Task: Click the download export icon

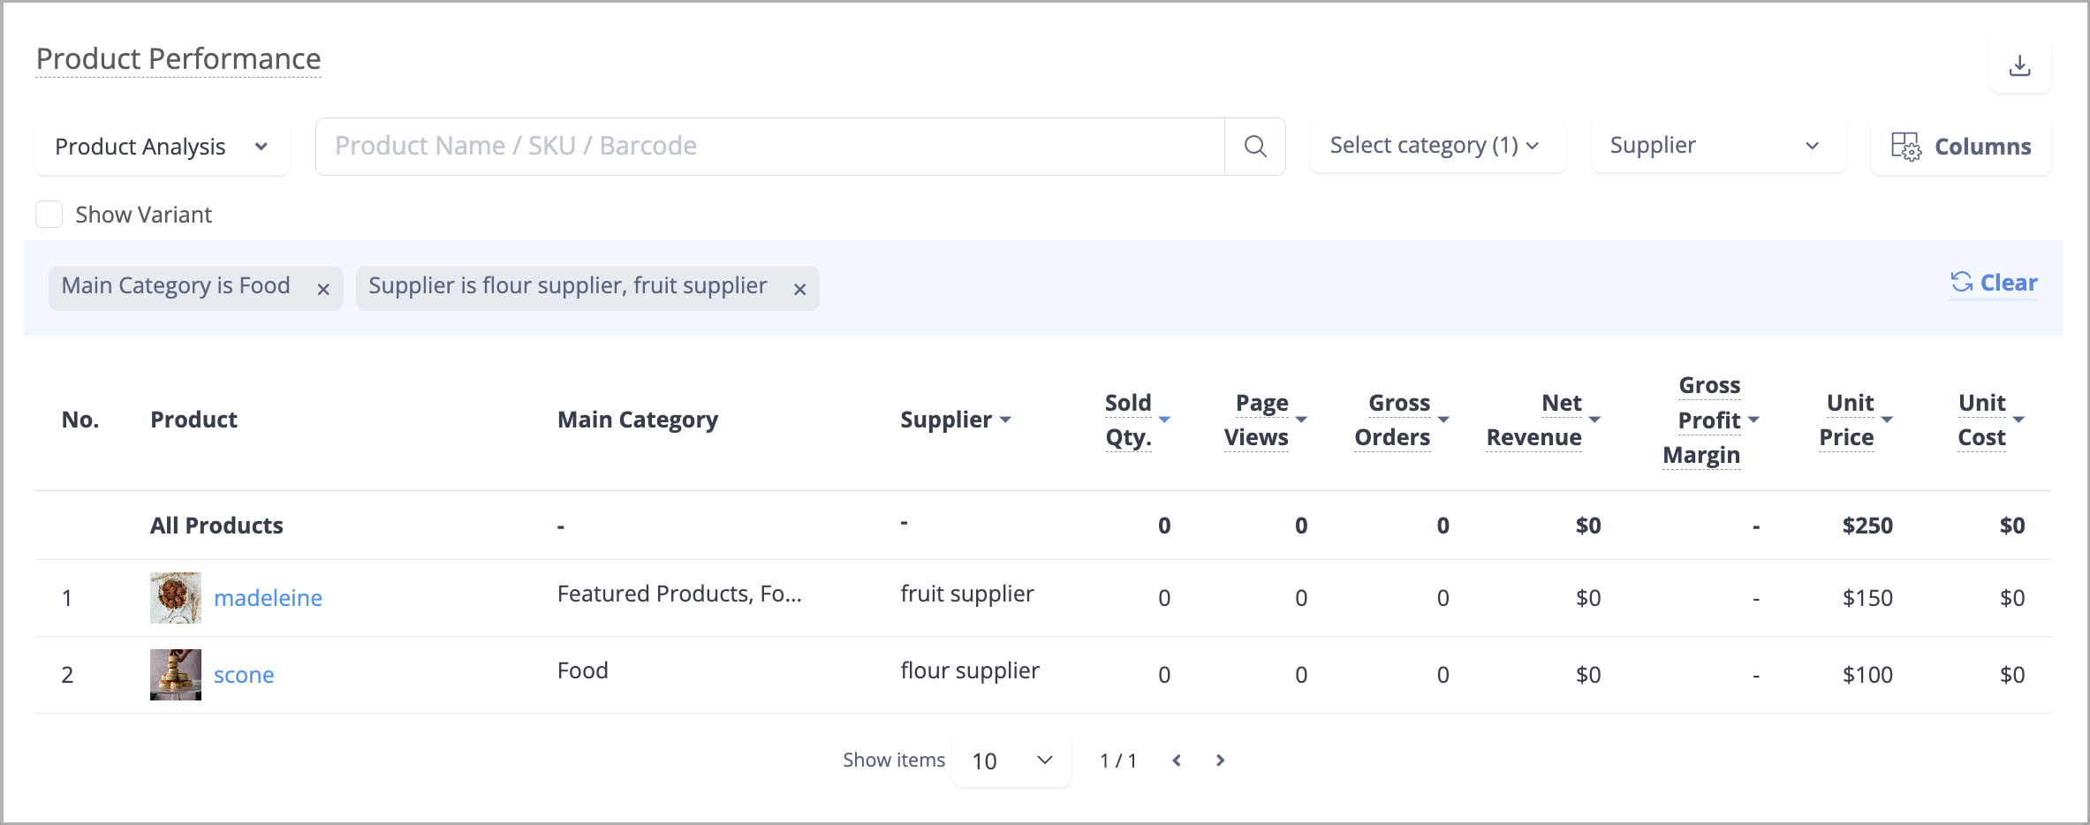Action: pos(2019,65)
